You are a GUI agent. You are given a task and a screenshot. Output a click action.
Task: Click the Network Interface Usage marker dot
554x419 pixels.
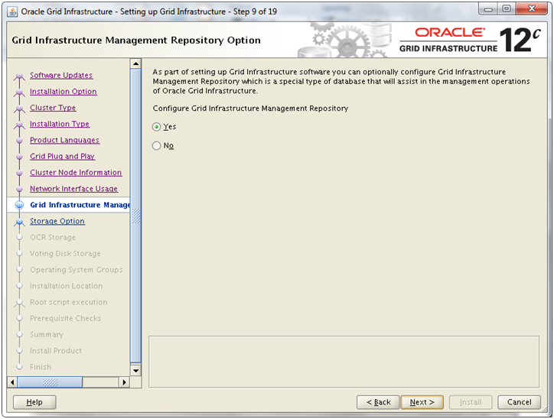(x=19, y=189)
